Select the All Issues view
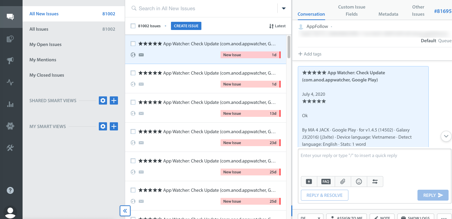The image size is (452, 219). coord(74,29)
